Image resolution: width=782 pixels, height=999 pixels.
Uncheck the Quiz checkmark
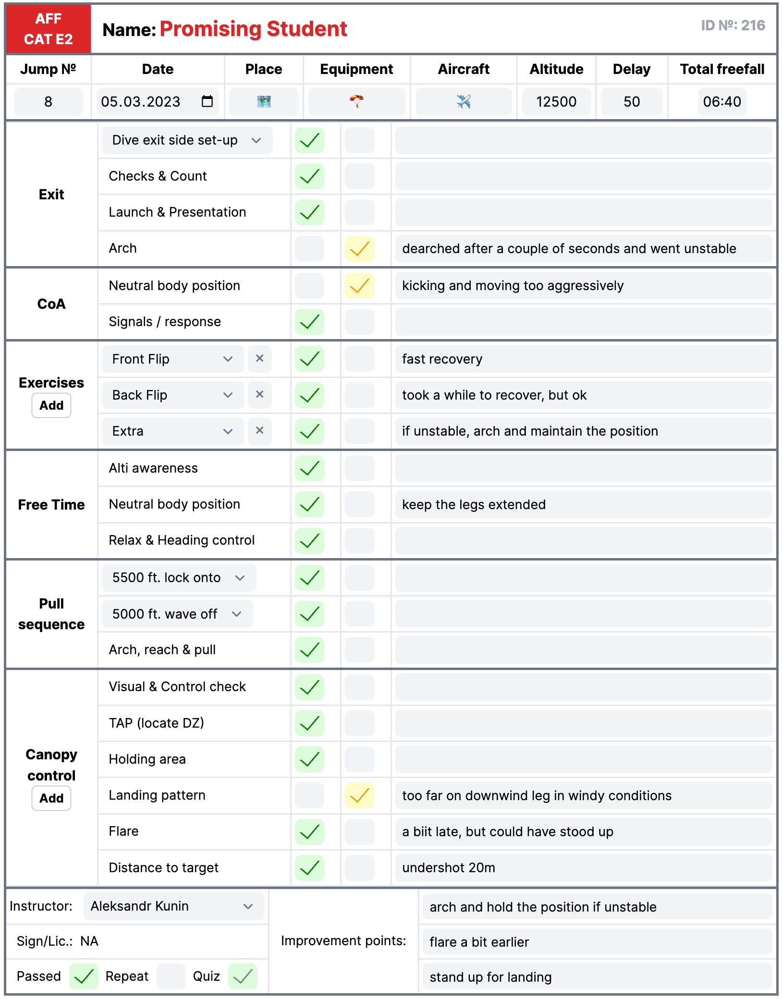[242, 976]
